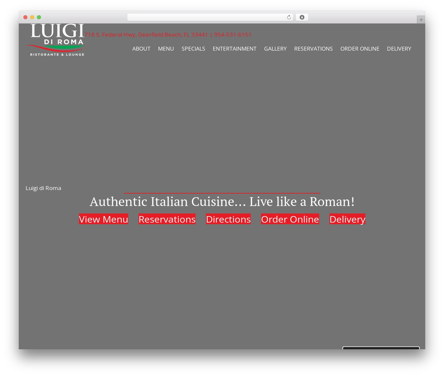Viewport: 444px width, 376px height.
Task: Click the red Directions button
Action: [x=228, y=219]
